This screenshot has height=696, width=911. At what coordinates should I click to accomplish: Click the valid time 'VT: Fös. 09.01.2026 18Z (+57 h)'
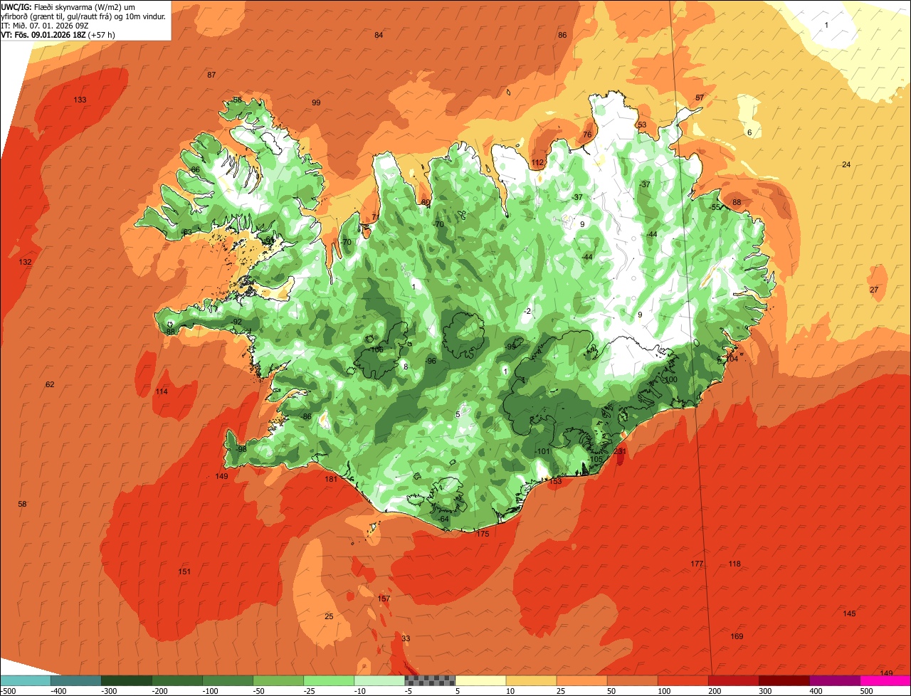click(x=58, y=35)
